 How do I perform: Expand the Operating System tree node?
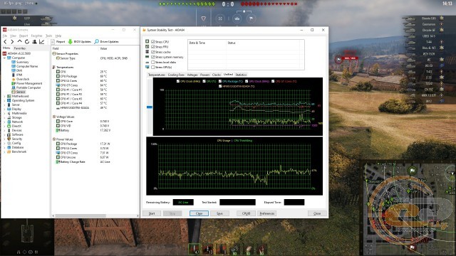point(5,100)
